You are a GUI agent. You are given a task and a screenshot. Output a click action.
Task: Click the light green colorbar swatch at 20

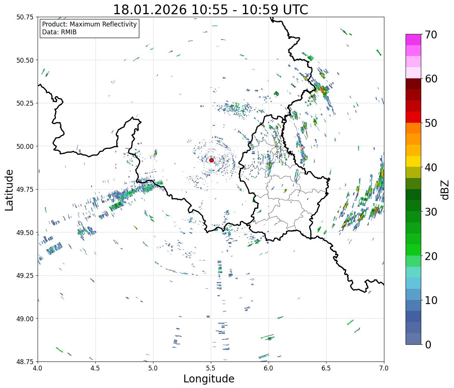point(413,261)
